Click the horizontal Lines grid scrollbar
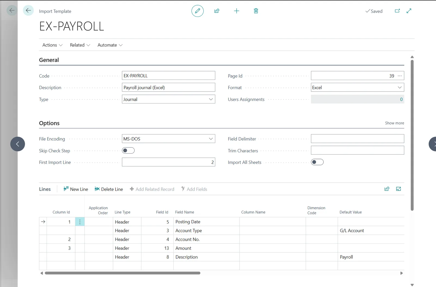 pos(123,273)
